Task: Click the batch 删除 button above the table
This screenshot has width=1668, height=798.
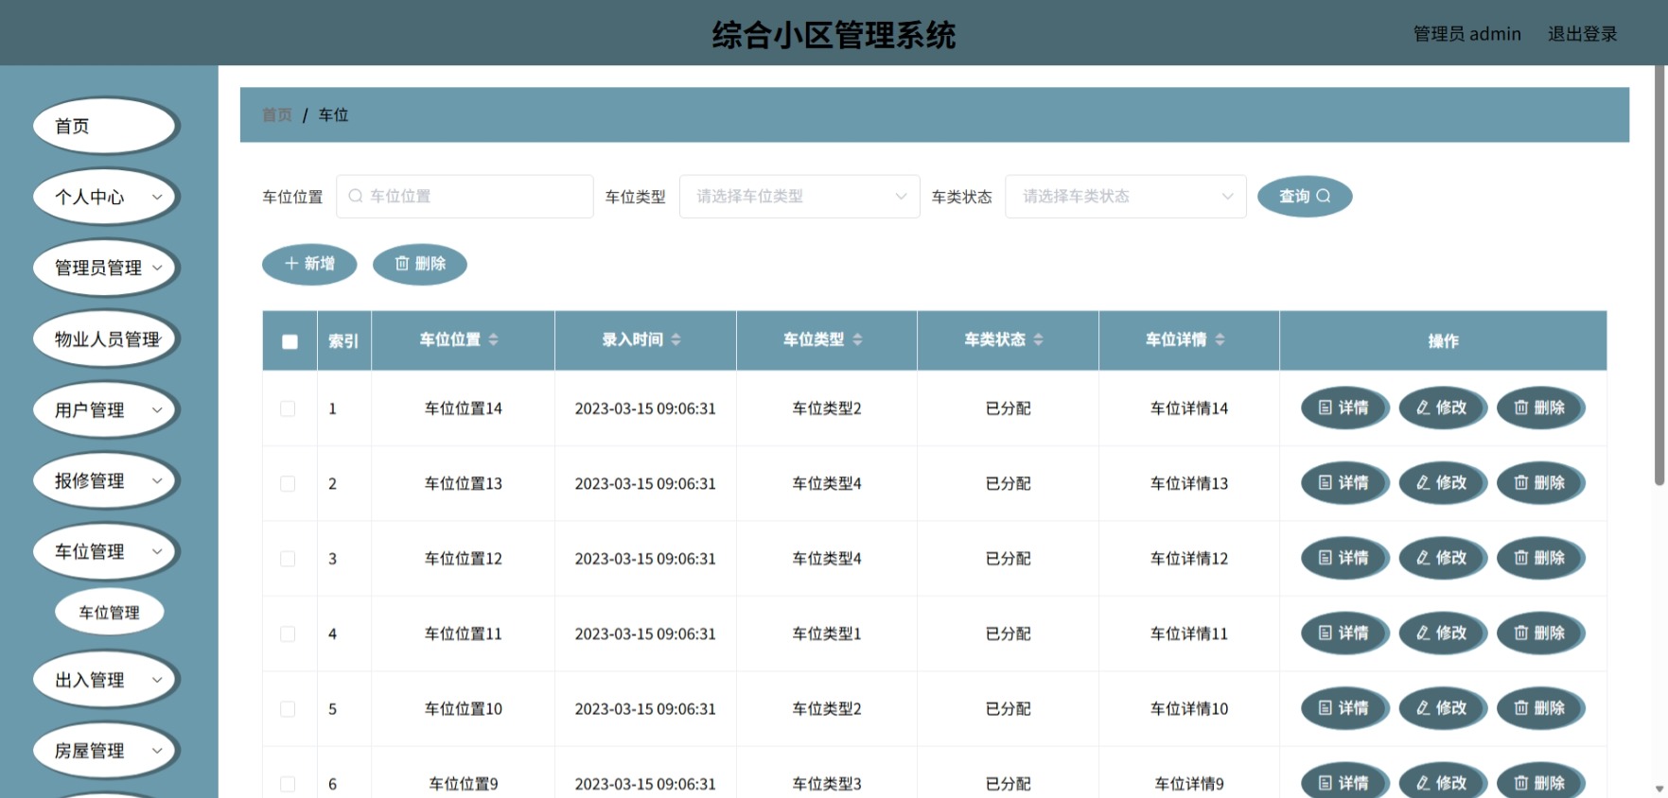Action: 420,264
